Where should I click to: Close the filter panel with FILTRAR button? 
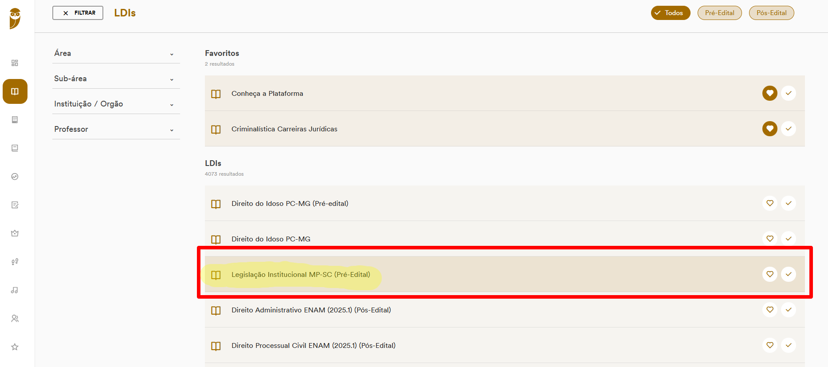(x=78, y=13)
